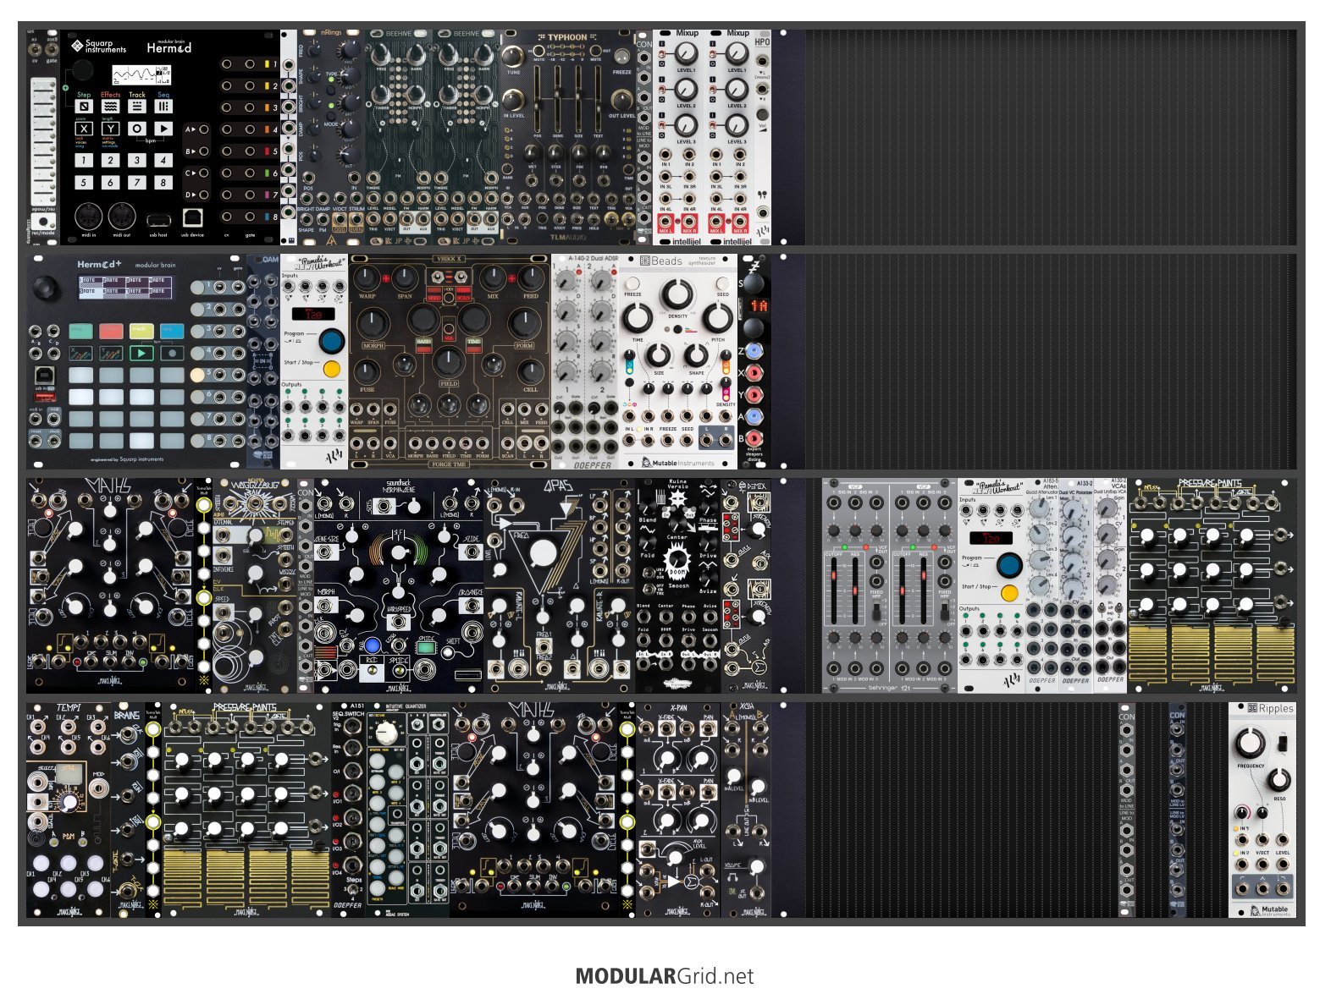Open the MODULARGrid.net logo link
Viewport: 1331px width, 994px height.
(665, 976)
